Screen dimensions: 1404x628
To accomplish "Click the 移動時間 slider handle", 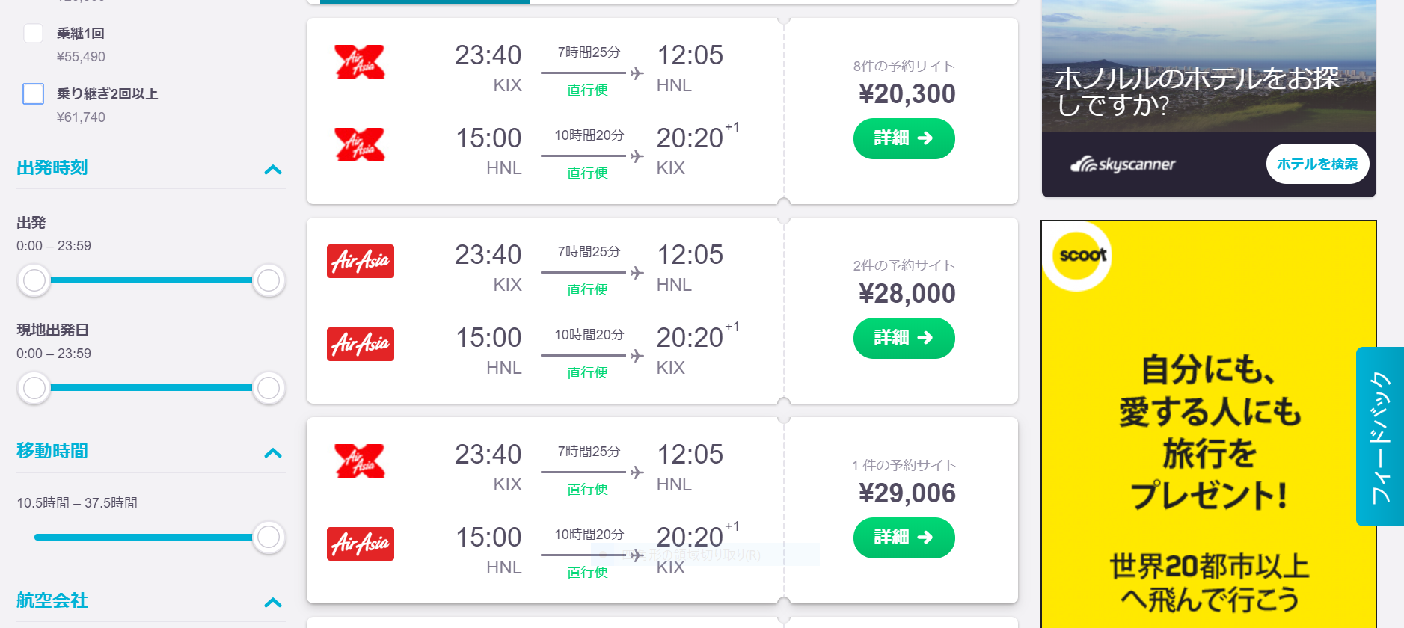I will coord(269,537).
